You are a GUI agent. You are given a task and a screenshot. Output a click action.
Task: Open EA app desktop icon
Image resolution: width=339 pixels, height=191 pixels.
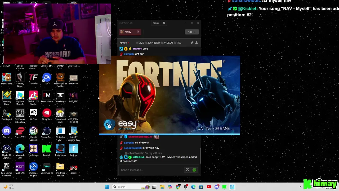47,79
